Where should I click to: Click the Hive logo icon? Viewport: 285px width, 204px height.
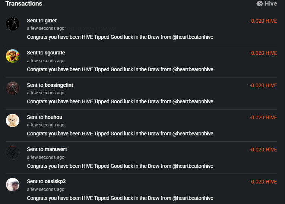(x=260, y=3)
